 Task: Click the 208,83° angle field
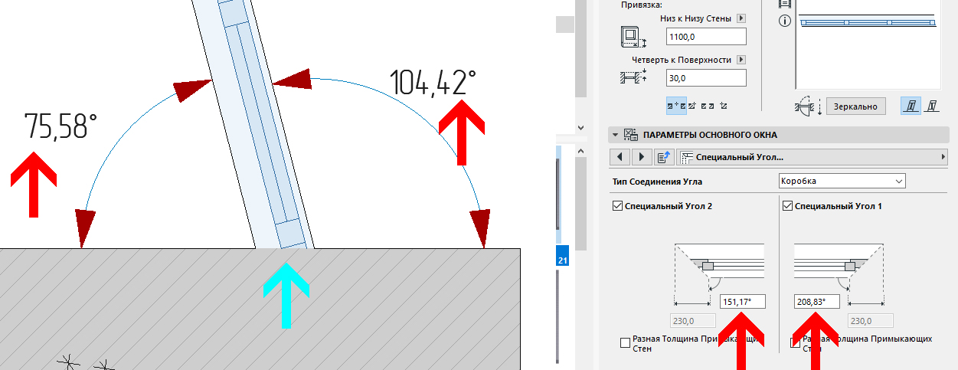point(817,302)
